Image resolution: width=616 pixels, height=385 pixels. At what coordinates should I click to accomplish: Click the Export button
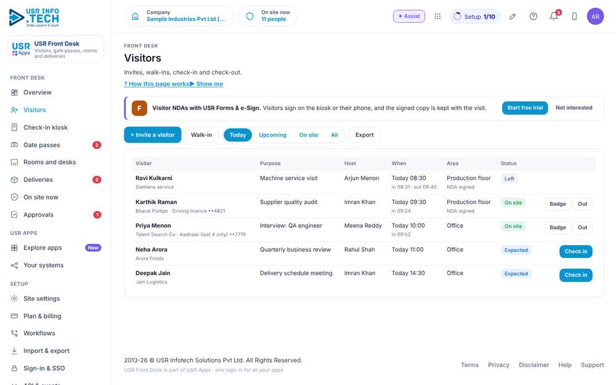365,135
